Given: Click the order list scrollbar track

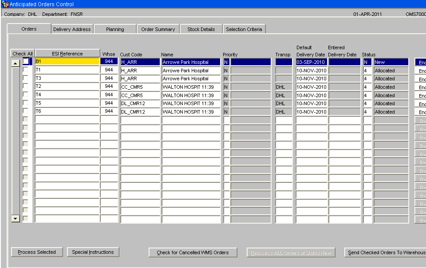Looking at the screenshot, I should pos(16,141).
